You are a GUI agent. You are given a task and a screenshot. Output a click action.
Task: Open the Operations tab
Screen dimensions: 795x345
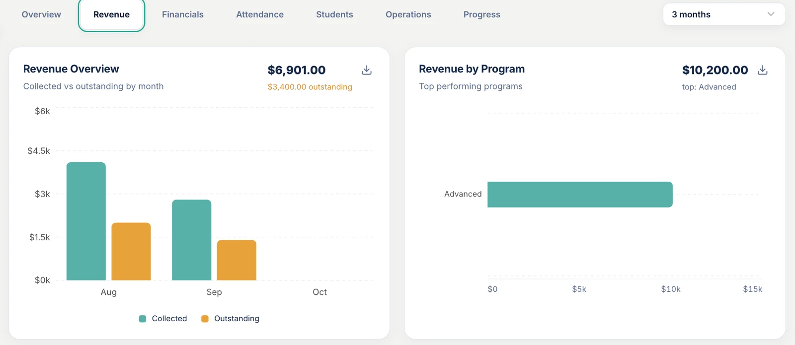click(408, 14)
